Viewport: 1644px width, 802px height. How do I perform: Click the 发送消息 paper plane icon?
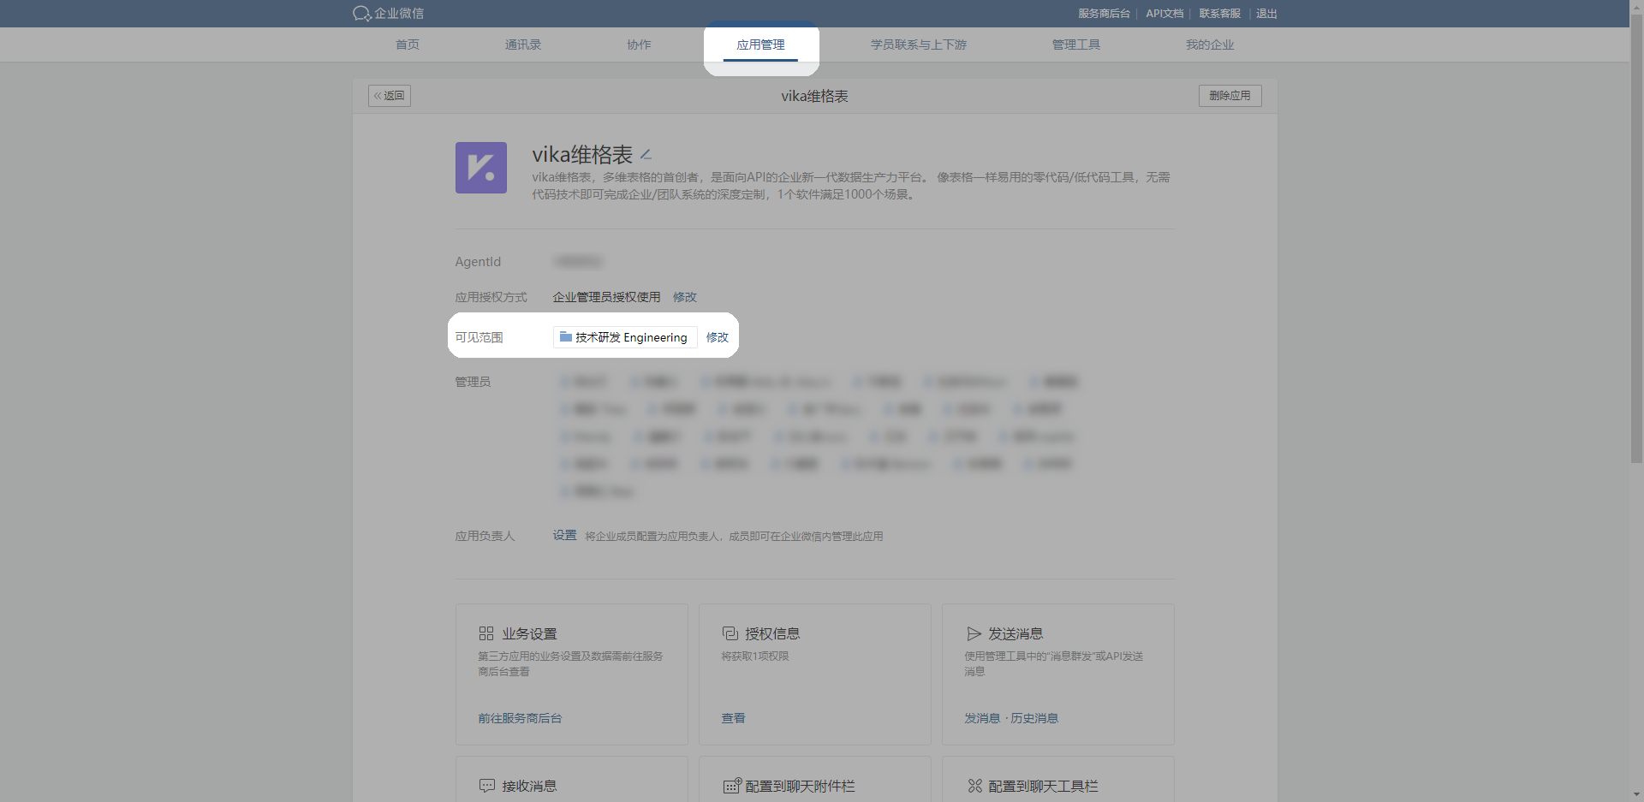pyautogui.click(x=974, y=633)
